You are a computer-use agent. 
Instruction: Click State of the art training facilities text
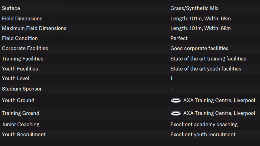pos(208,59)
